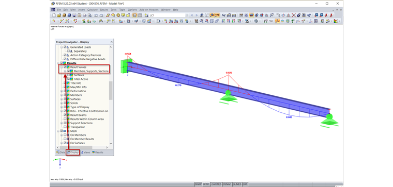Expand the Deformation tree node

click(62, 91)
